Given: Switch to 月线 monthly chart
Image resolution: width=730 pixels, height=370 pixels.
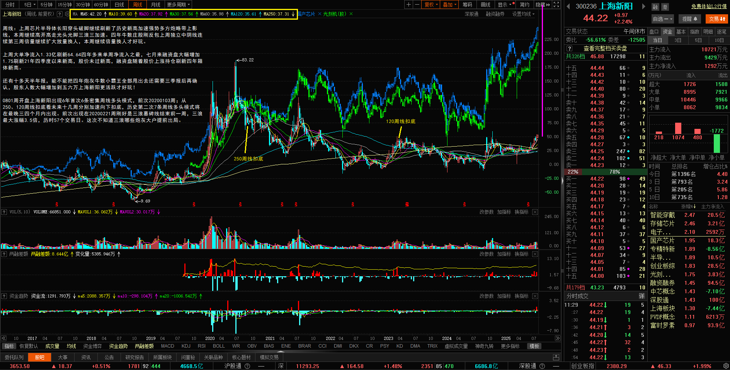Looking at the screenshot, I should point(155,5).
